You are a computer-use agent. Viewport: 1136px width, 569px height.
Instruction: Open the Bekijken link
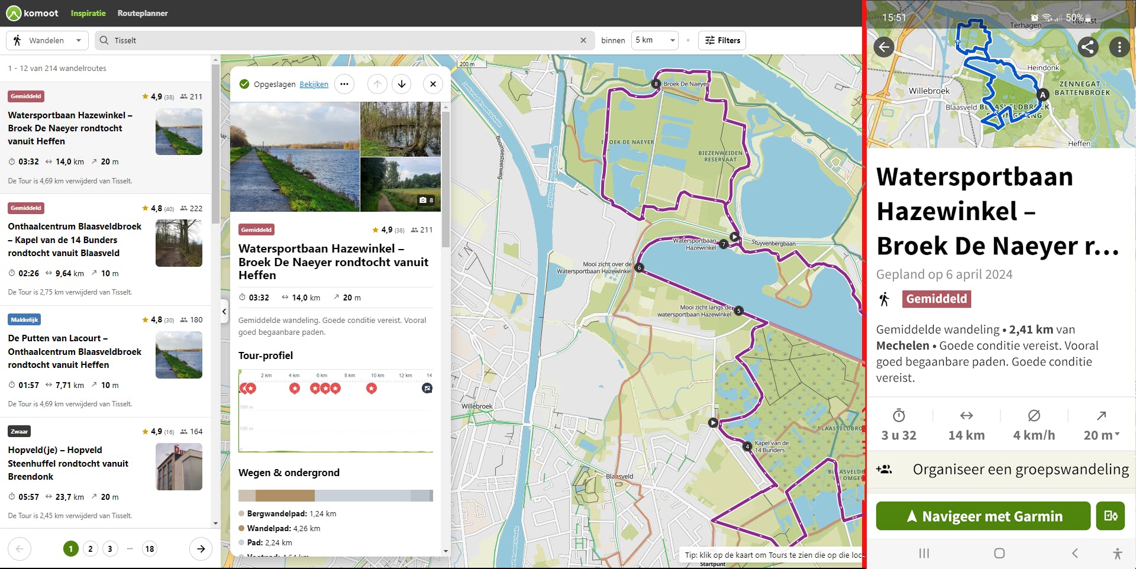[x=314, y=84]
